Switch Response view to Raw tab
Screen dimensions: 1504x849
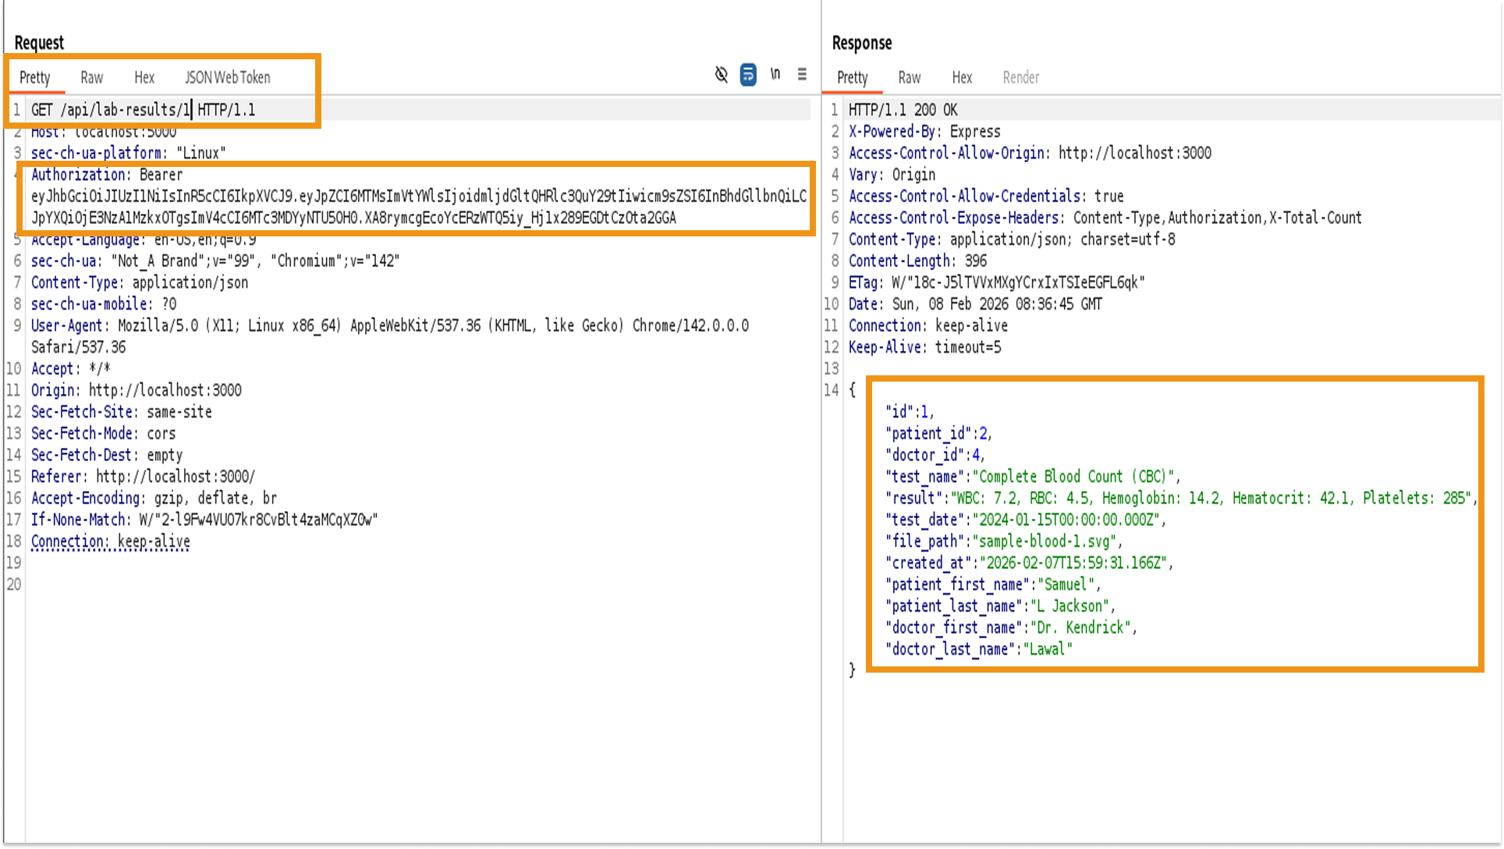(909, 77)
